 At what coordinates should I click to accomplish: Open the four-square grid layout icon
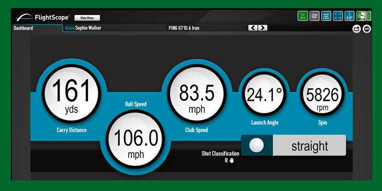[338, 16]
